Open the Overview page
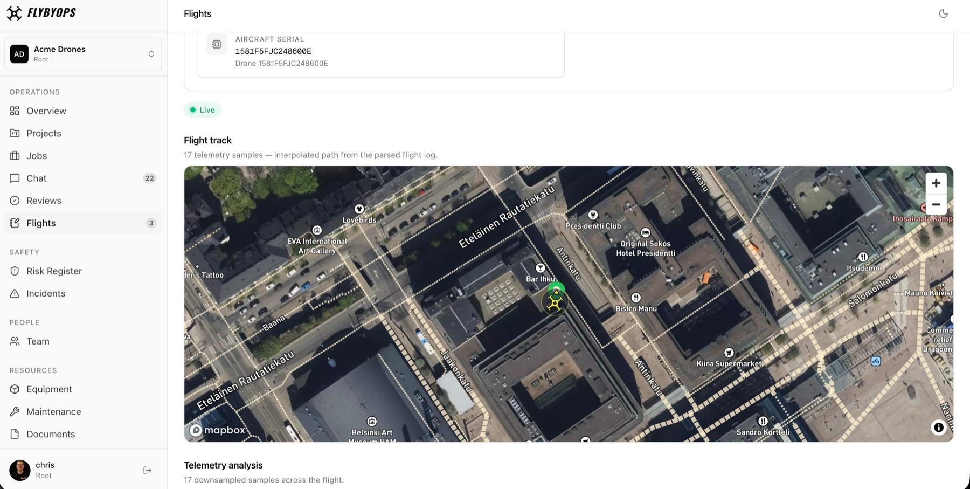Viewport: 970px width, 489px height. pos(83,111)
